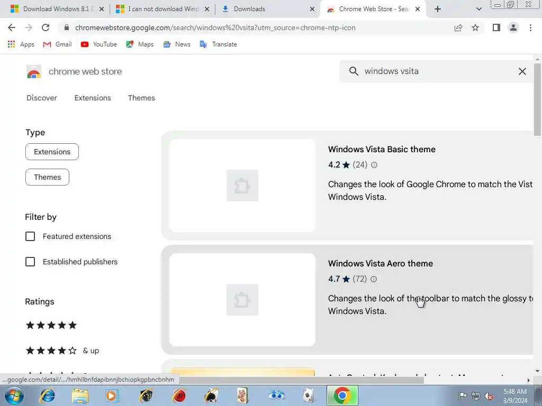Select the five-star ratings filter
The height and width of the screenshot is (406, 542).
[x=51, y=325]
